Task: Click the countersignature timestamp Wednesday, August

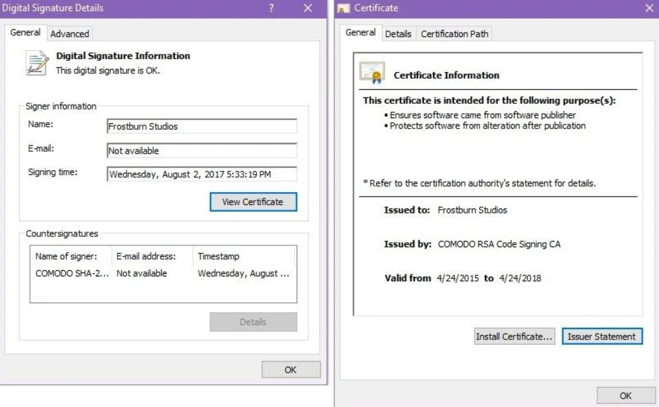Action: coord(243,273)
